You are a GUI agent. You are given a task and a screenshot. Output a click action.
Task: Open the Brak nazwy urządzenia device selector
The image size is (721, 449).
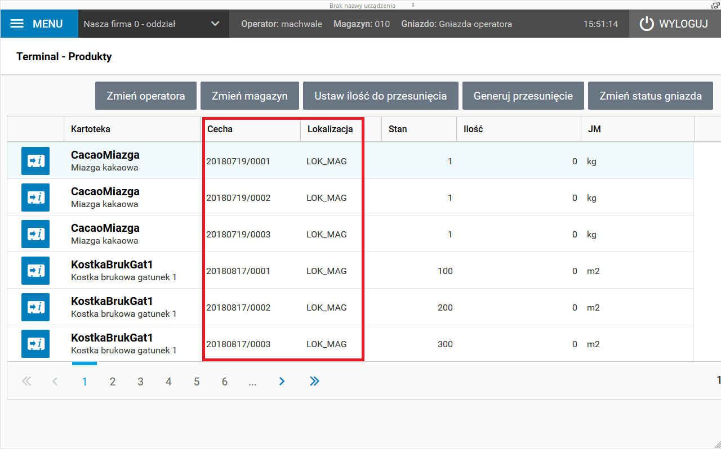[372, 5]
